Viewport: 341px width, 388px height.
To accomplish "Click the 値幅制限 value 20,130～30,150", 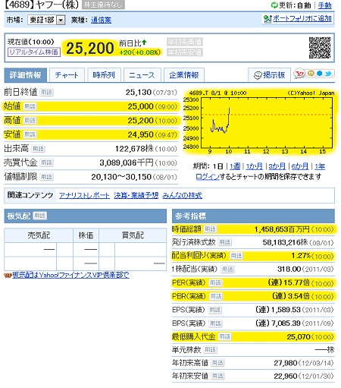I will (x=121, y=177).
